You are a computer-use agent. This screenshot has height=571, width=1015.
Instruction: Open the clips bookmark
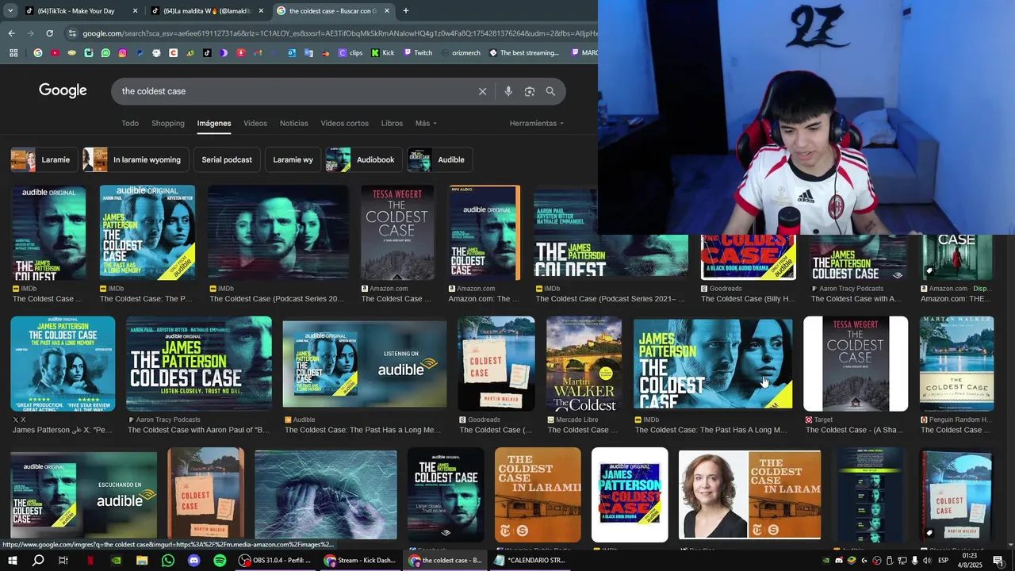pyautogui.click(x=350, y=53)
